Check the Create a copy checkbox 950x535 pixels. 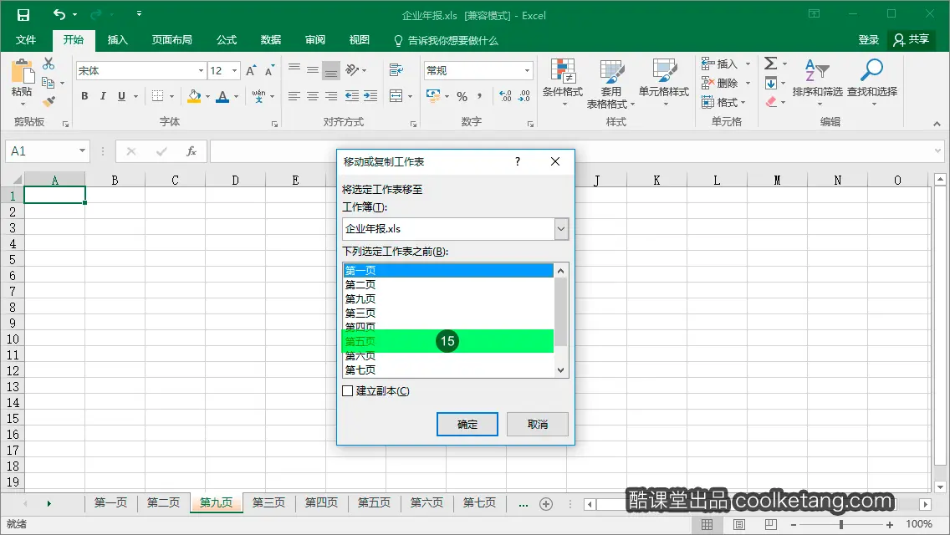click(348, 390)
